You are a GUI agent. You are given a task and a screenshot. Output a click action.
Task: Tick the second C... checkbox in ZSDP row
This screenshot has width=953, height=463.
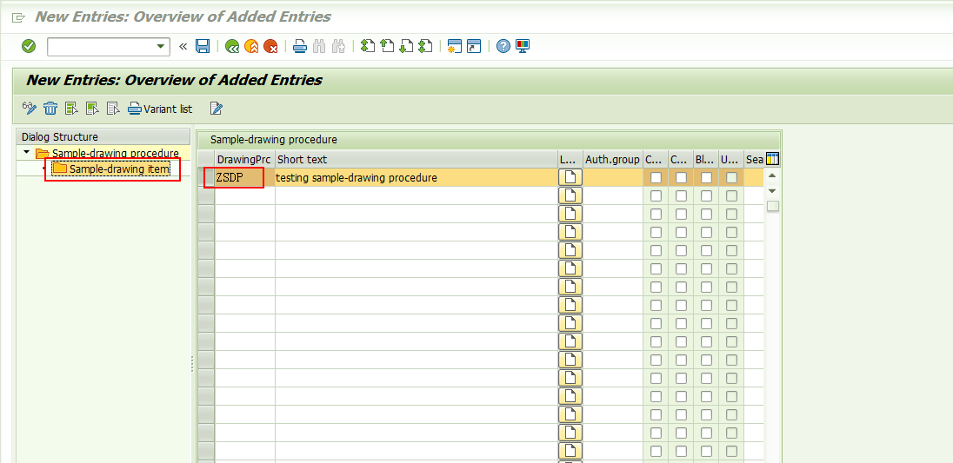click(682, 178)
